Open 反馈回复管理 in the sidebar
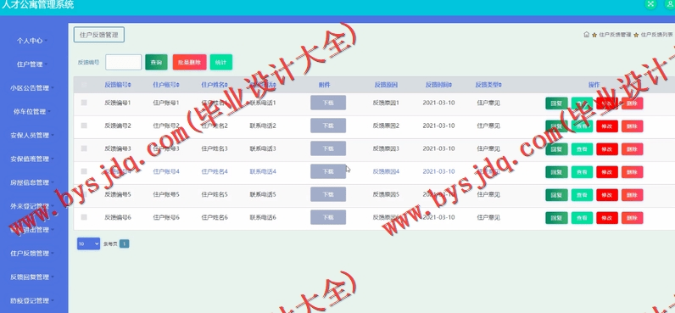 [32, 277]
